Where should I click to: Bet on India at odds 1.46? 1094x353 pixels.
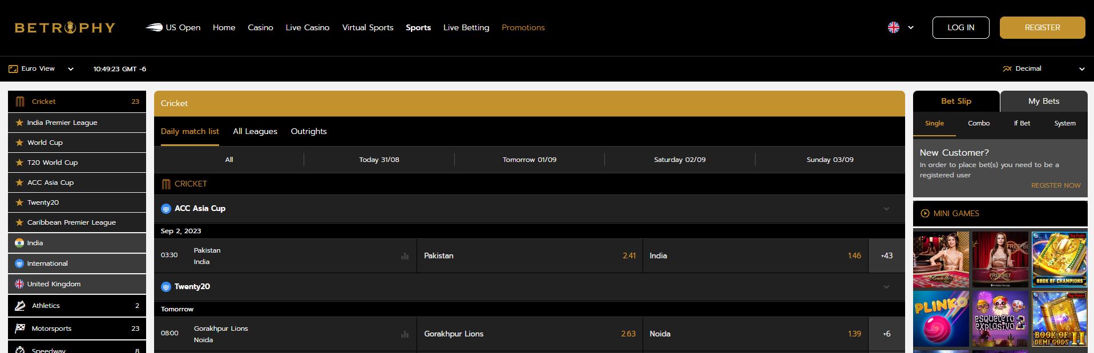point(756,255)
